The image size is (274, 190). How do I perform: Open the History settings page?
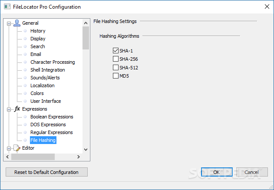click(38, 31)
